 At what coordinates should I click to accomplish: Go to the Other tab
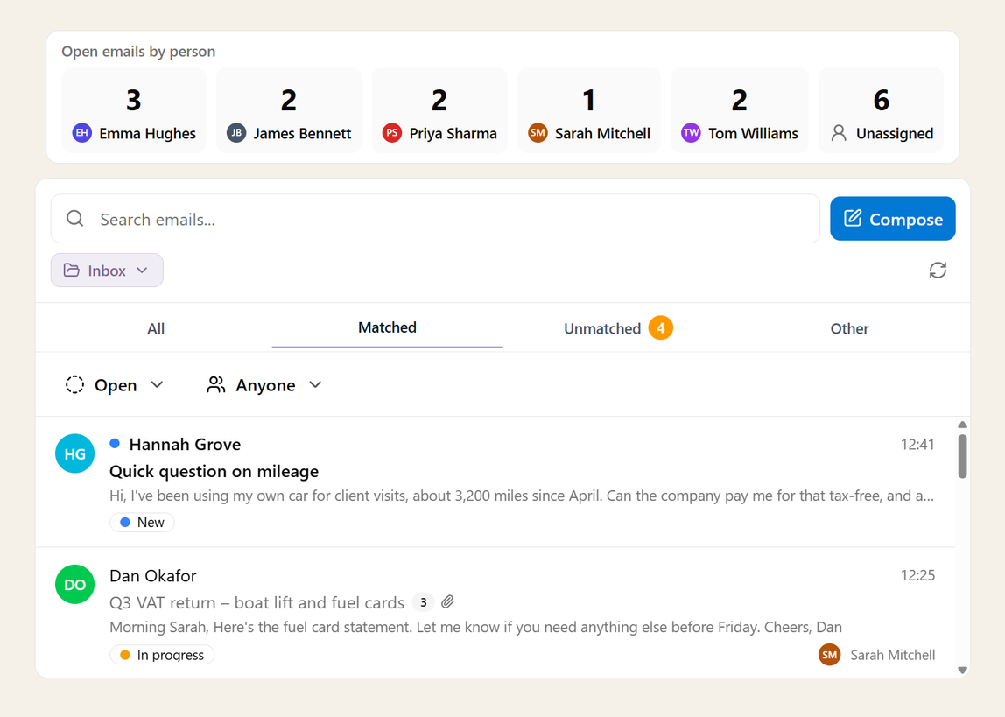(x=849, y=328)
